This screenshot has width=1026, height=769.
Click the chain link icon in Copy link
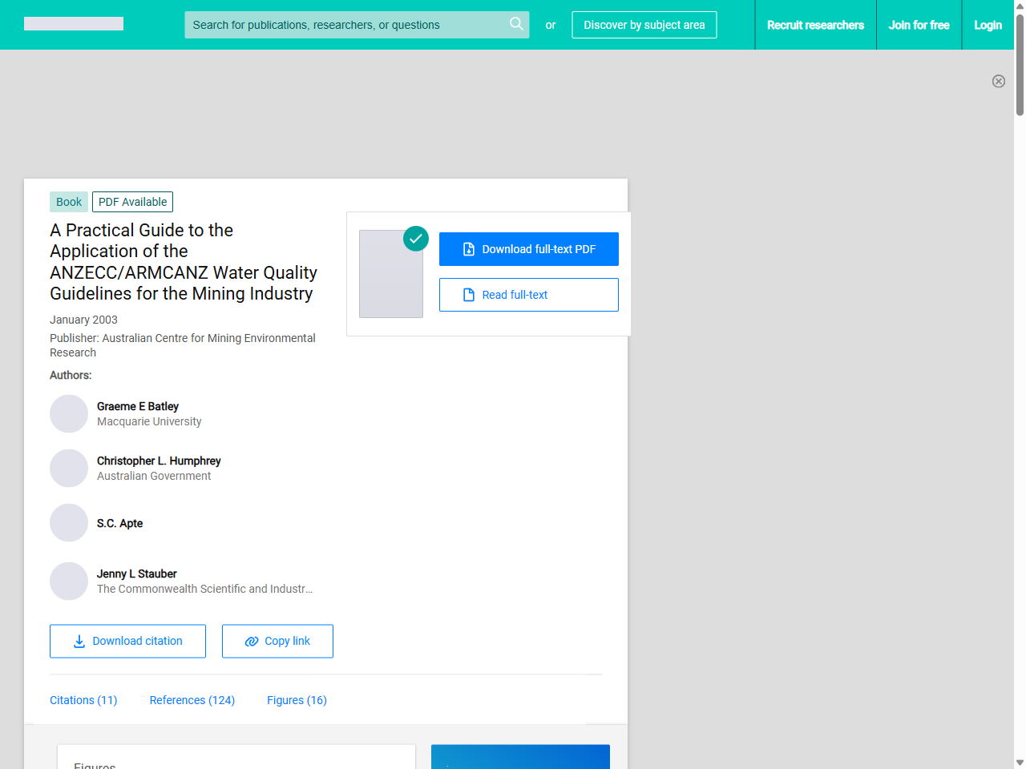252,641
